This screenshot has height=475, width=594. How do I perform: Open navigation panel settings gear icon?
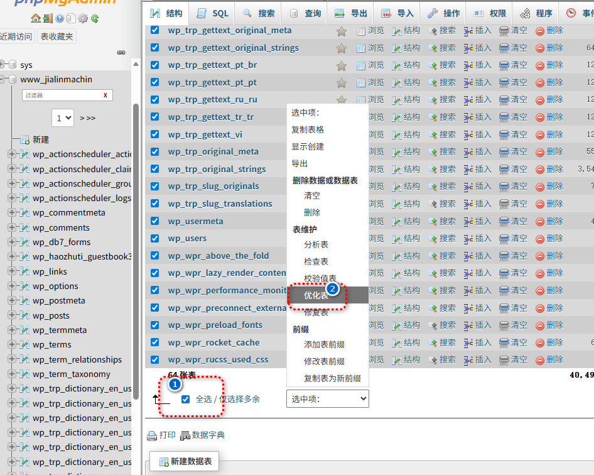83,19
